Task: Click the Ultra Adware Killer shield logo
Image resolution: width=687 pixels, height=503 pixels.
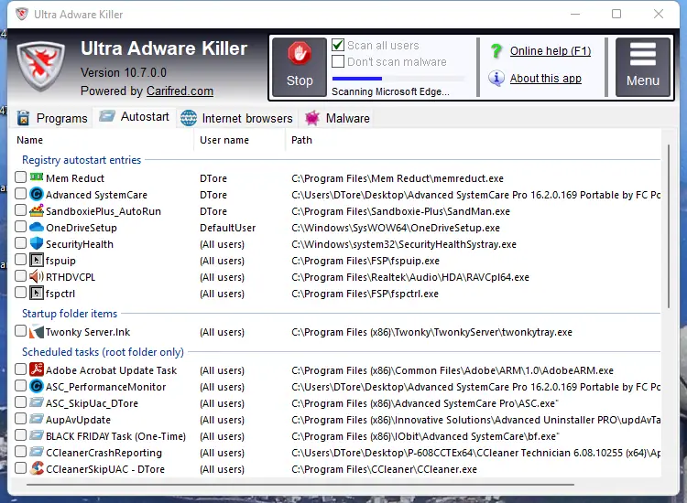Action: (x=40, y=66)
